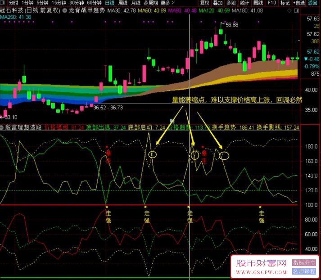Click the 33.10 low price label
The image size is (321, 280).
point(11,117)
